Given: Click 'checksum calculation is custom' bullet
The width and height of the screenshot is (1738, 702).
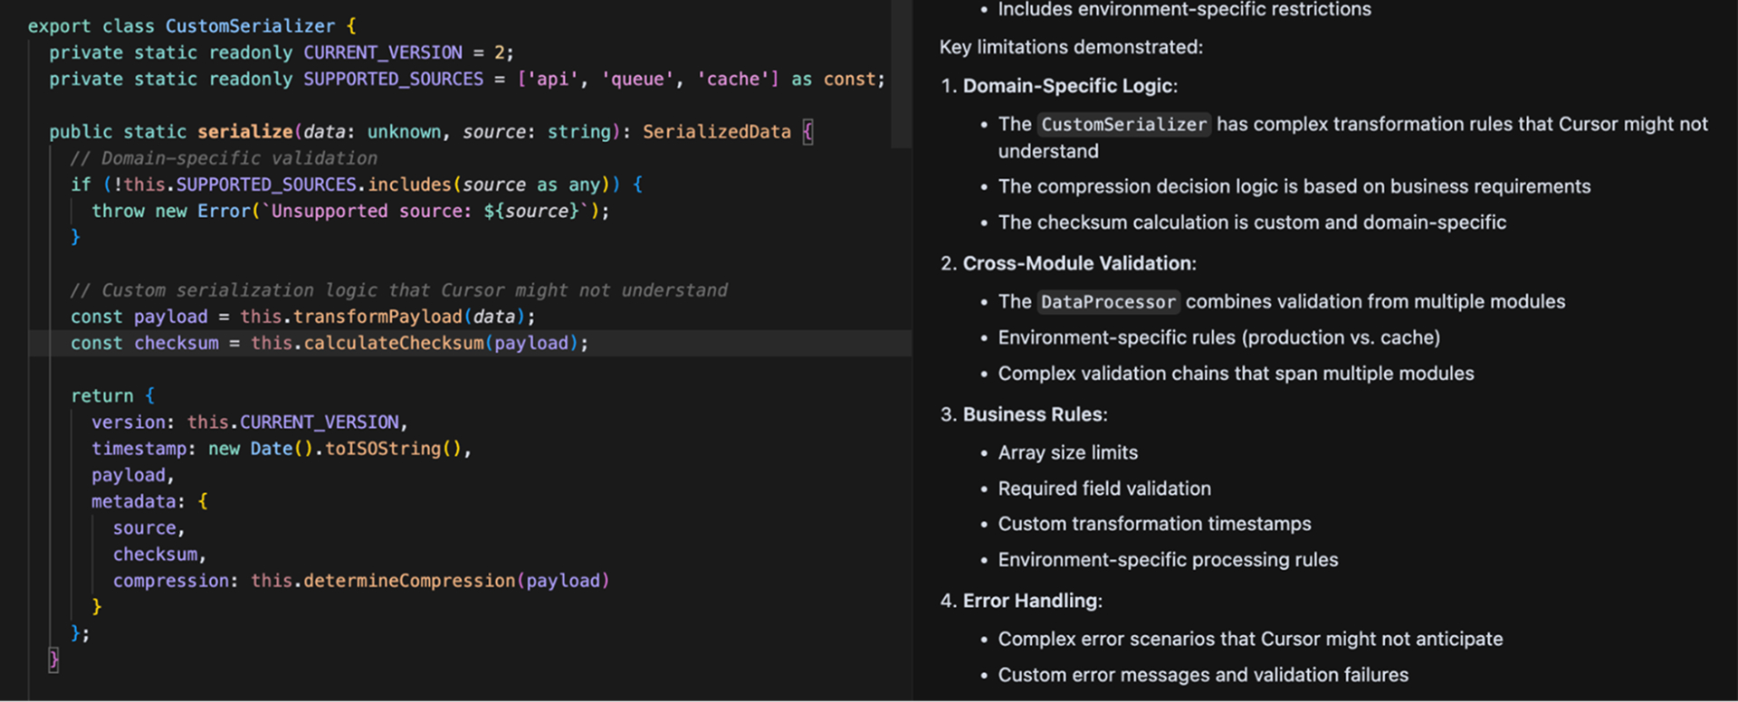Looking at the screenshot, I should tap(1252, 223).
